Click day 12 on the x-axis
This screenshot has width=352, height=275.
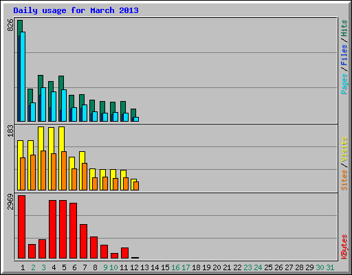(x=134, y=267)
